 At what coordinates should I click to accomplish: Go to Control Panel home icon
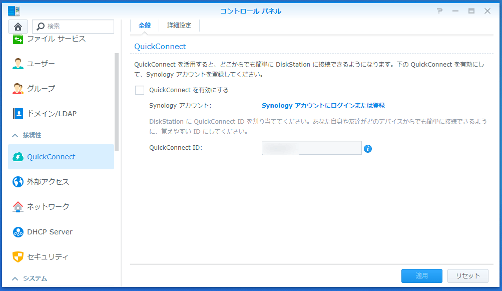click(x=18, y=26)
